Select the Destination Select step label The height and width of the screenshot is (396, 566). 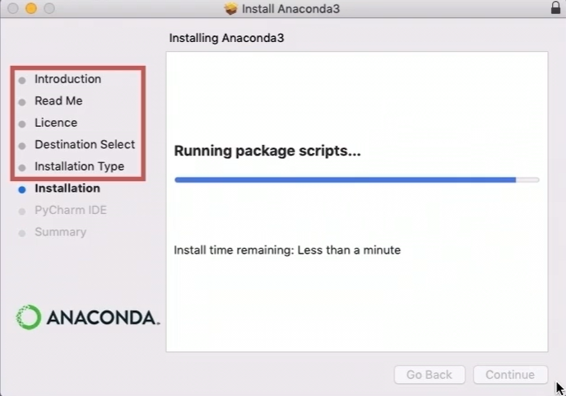tap(85, 144)
